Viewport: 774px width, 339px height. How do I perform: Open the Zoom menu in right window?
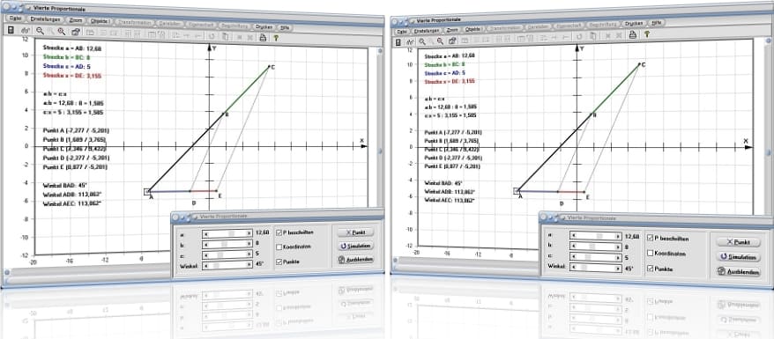pos(452,30)
